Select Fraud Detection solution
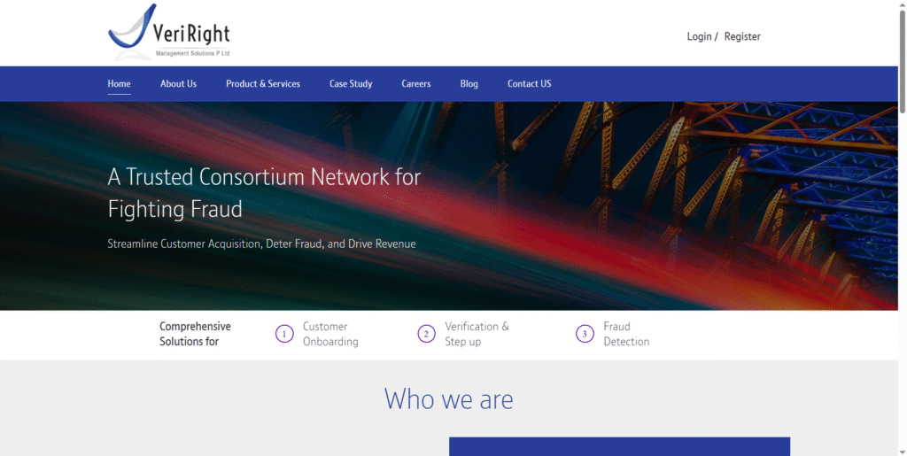Screen dimensions: 907x456 [x=626, y=334]
